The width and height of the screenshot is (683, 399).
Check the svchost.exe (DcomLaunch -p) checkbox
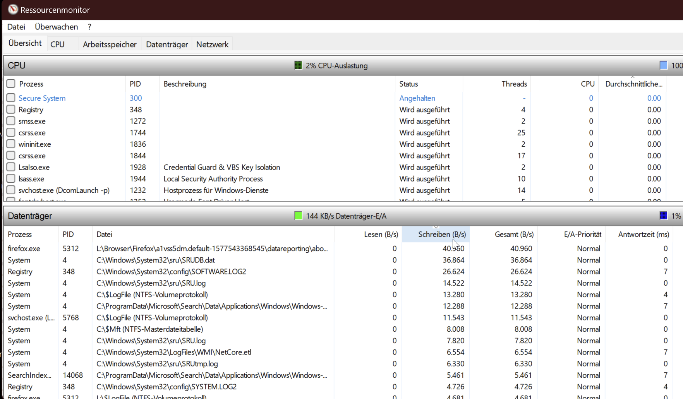pos(11,190)
